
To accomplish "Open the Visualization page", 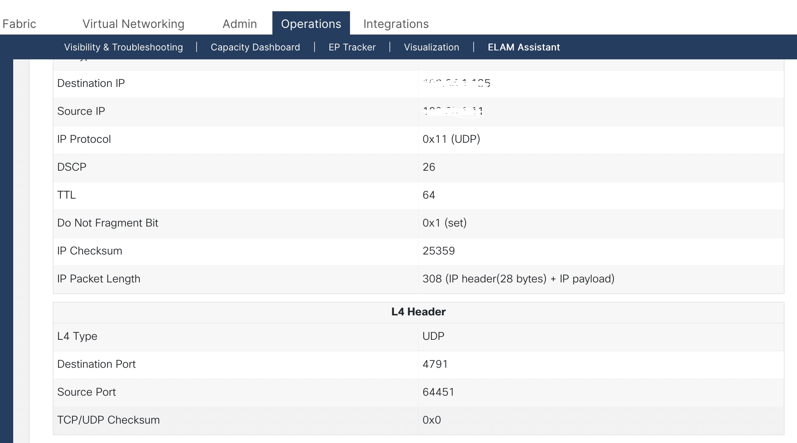I will pos(431,47).
